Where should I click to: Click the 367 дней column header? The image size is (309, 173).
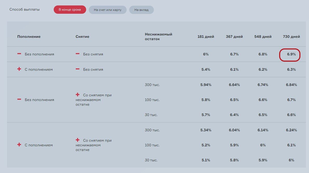[x=234, y=37]
